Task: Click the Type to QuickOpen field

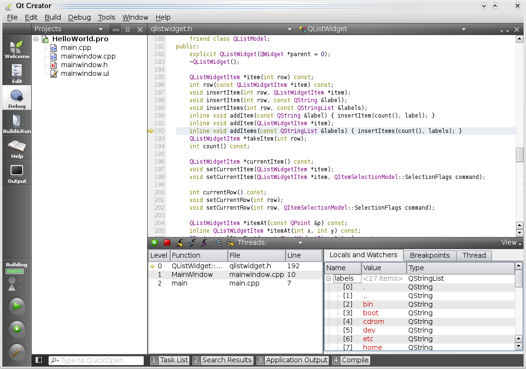Action: (x=96, y=360)
